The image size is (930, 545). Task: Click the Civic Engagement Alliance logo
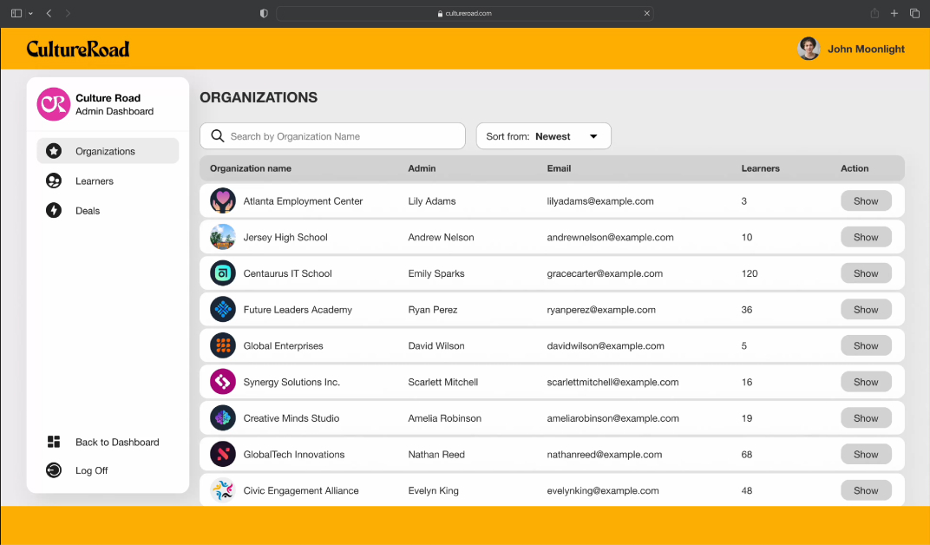(223, 490)
